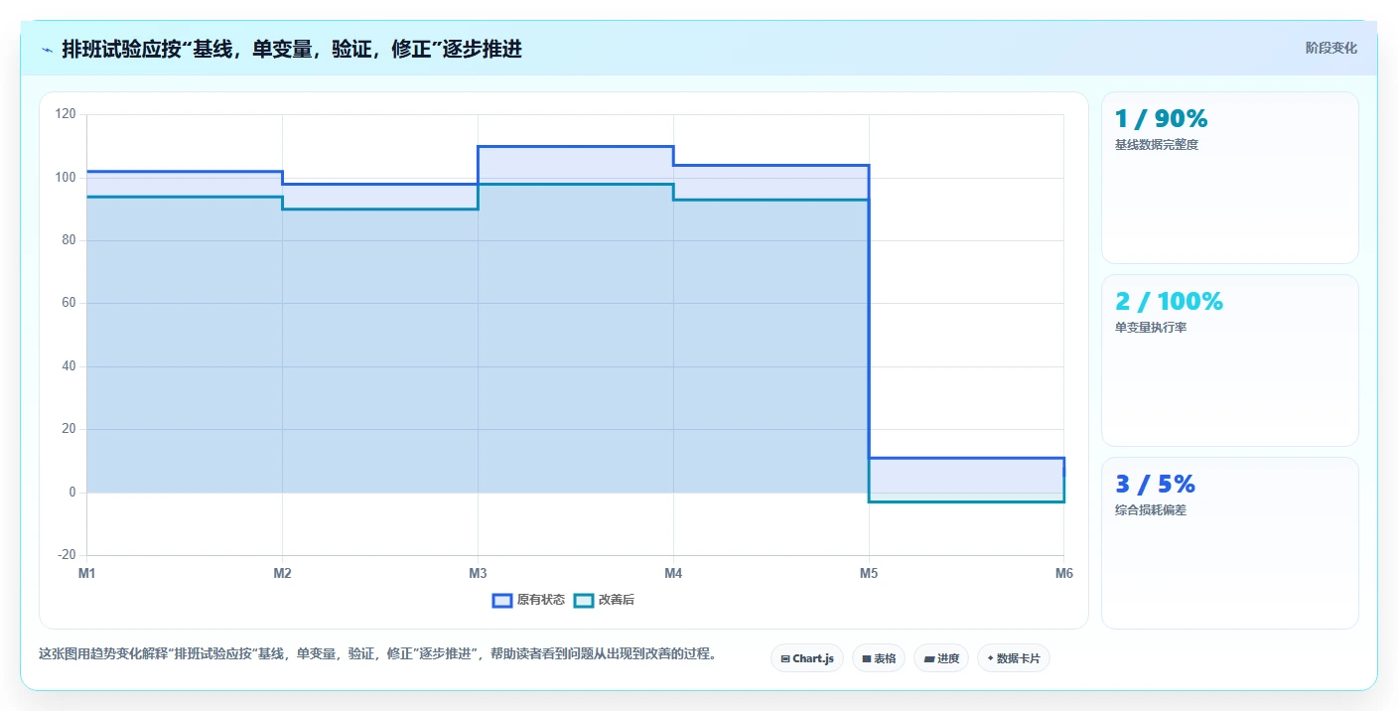Image resolution: width=1398 pixels, height=711 pixels.
Task: Click the 单变量执行率 label
Action: click(x=1151, y=328)
